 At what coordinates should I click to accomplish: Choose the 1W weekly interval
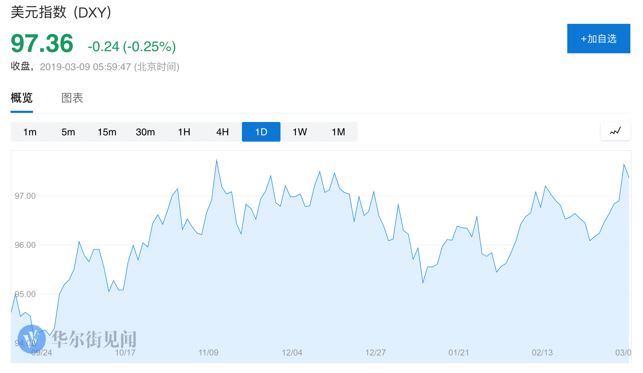pos(300,132)
